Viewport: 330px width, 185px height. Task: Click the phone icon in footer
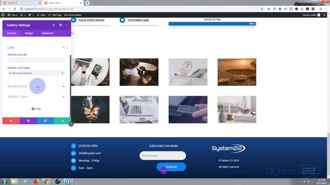pyautogui.click(x=73, y=146)
